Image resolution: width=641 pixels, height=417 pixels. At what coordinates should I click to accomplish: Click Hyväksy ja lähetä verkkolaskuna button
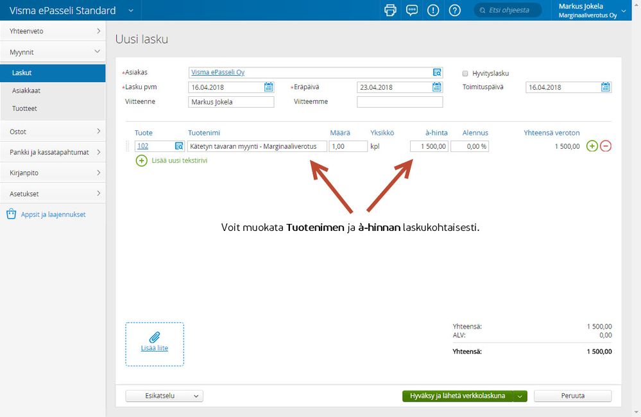(x=457, y=396)
